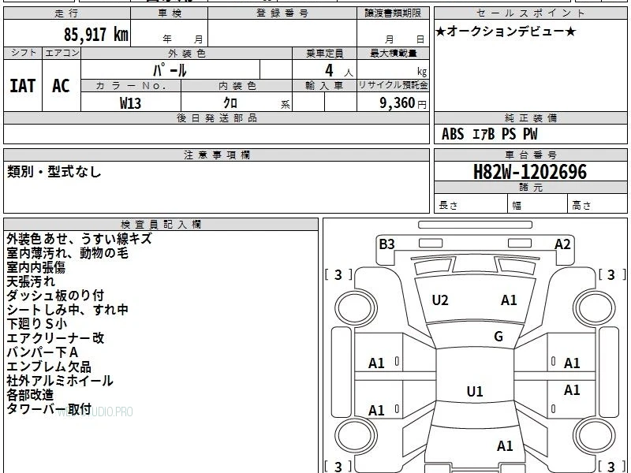Click the "長さ" dimension cell

click(x=470, y=203)
